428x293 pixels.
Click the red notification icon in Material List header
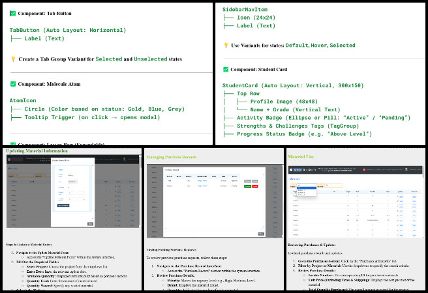point(364,170)
